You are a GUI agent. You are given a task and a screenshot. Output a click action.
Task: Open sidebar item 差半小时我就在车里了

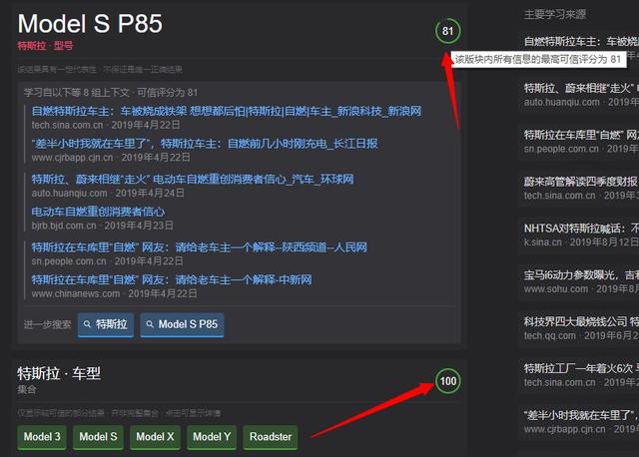tap(581, 415)
